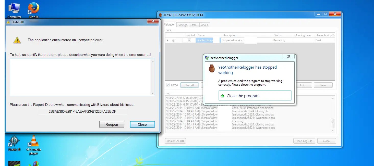Click the pot icon in crash dialog
Viewport: 374px width, 166px height.
pos(212,68)
